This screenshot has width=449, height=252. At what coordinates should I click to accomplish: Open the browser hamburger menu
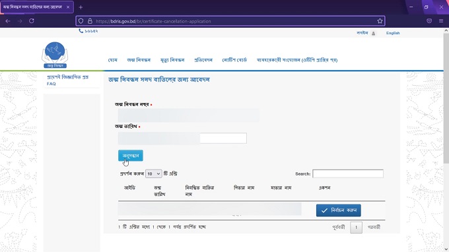coord(441,21)
